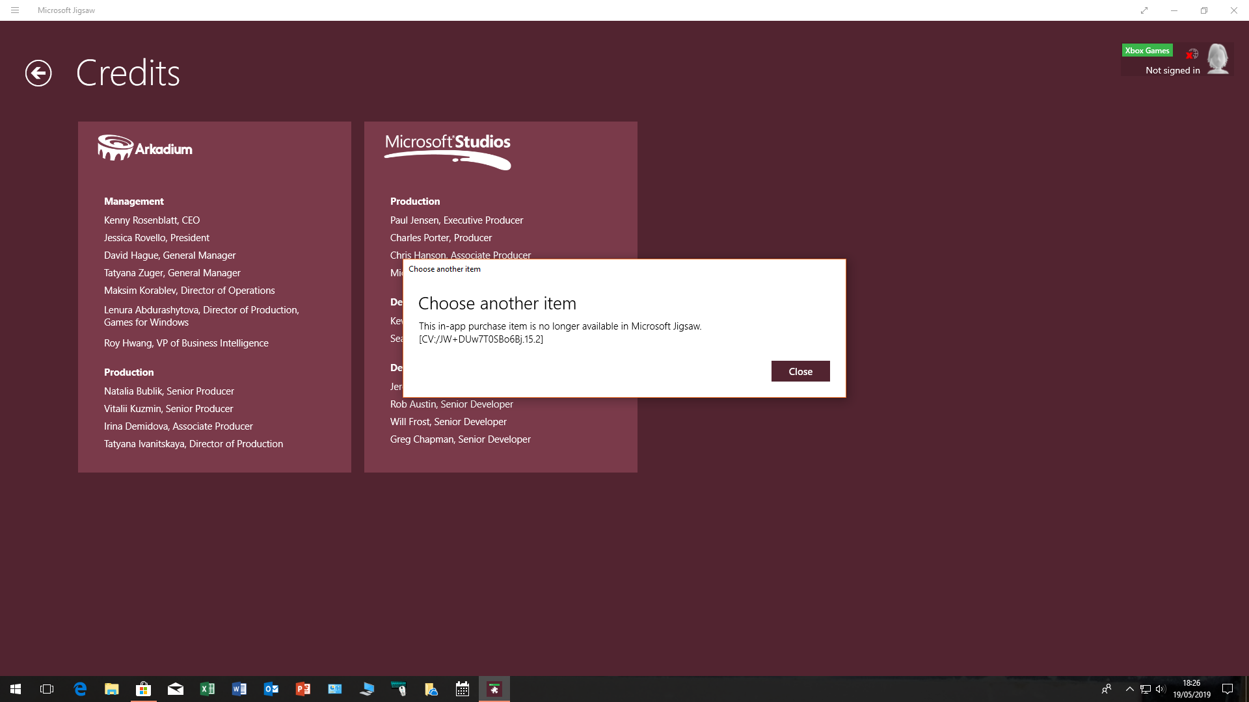The image size is (1249, 702).
Task: Open the profile avatar picture
Action: 1217,59
